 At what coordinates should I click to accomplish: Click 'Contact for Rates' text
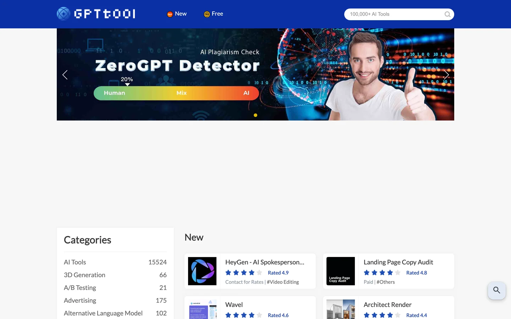pos(244,282)
